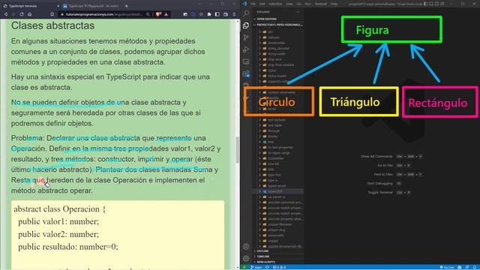Screen dimensions: 480x270
Task: Expand the string_decoder folder chevron
Action: pos(260,48)
